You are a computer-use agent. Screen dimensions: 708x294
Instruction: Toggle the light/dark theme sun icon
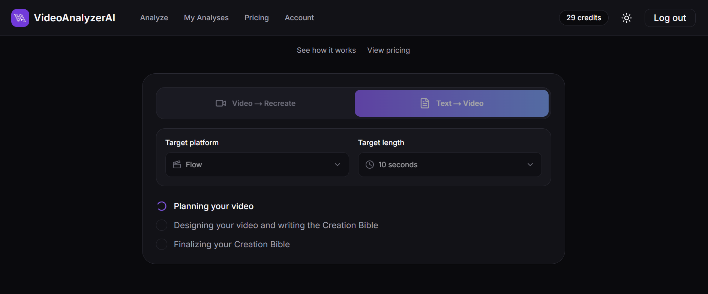(627, 18)
